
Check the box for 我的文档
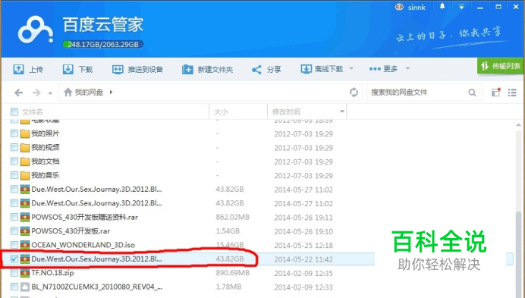click(x=14, y=162)
